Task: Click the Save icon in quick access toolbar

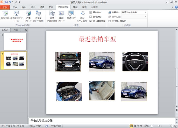Action: click(6, 2)
